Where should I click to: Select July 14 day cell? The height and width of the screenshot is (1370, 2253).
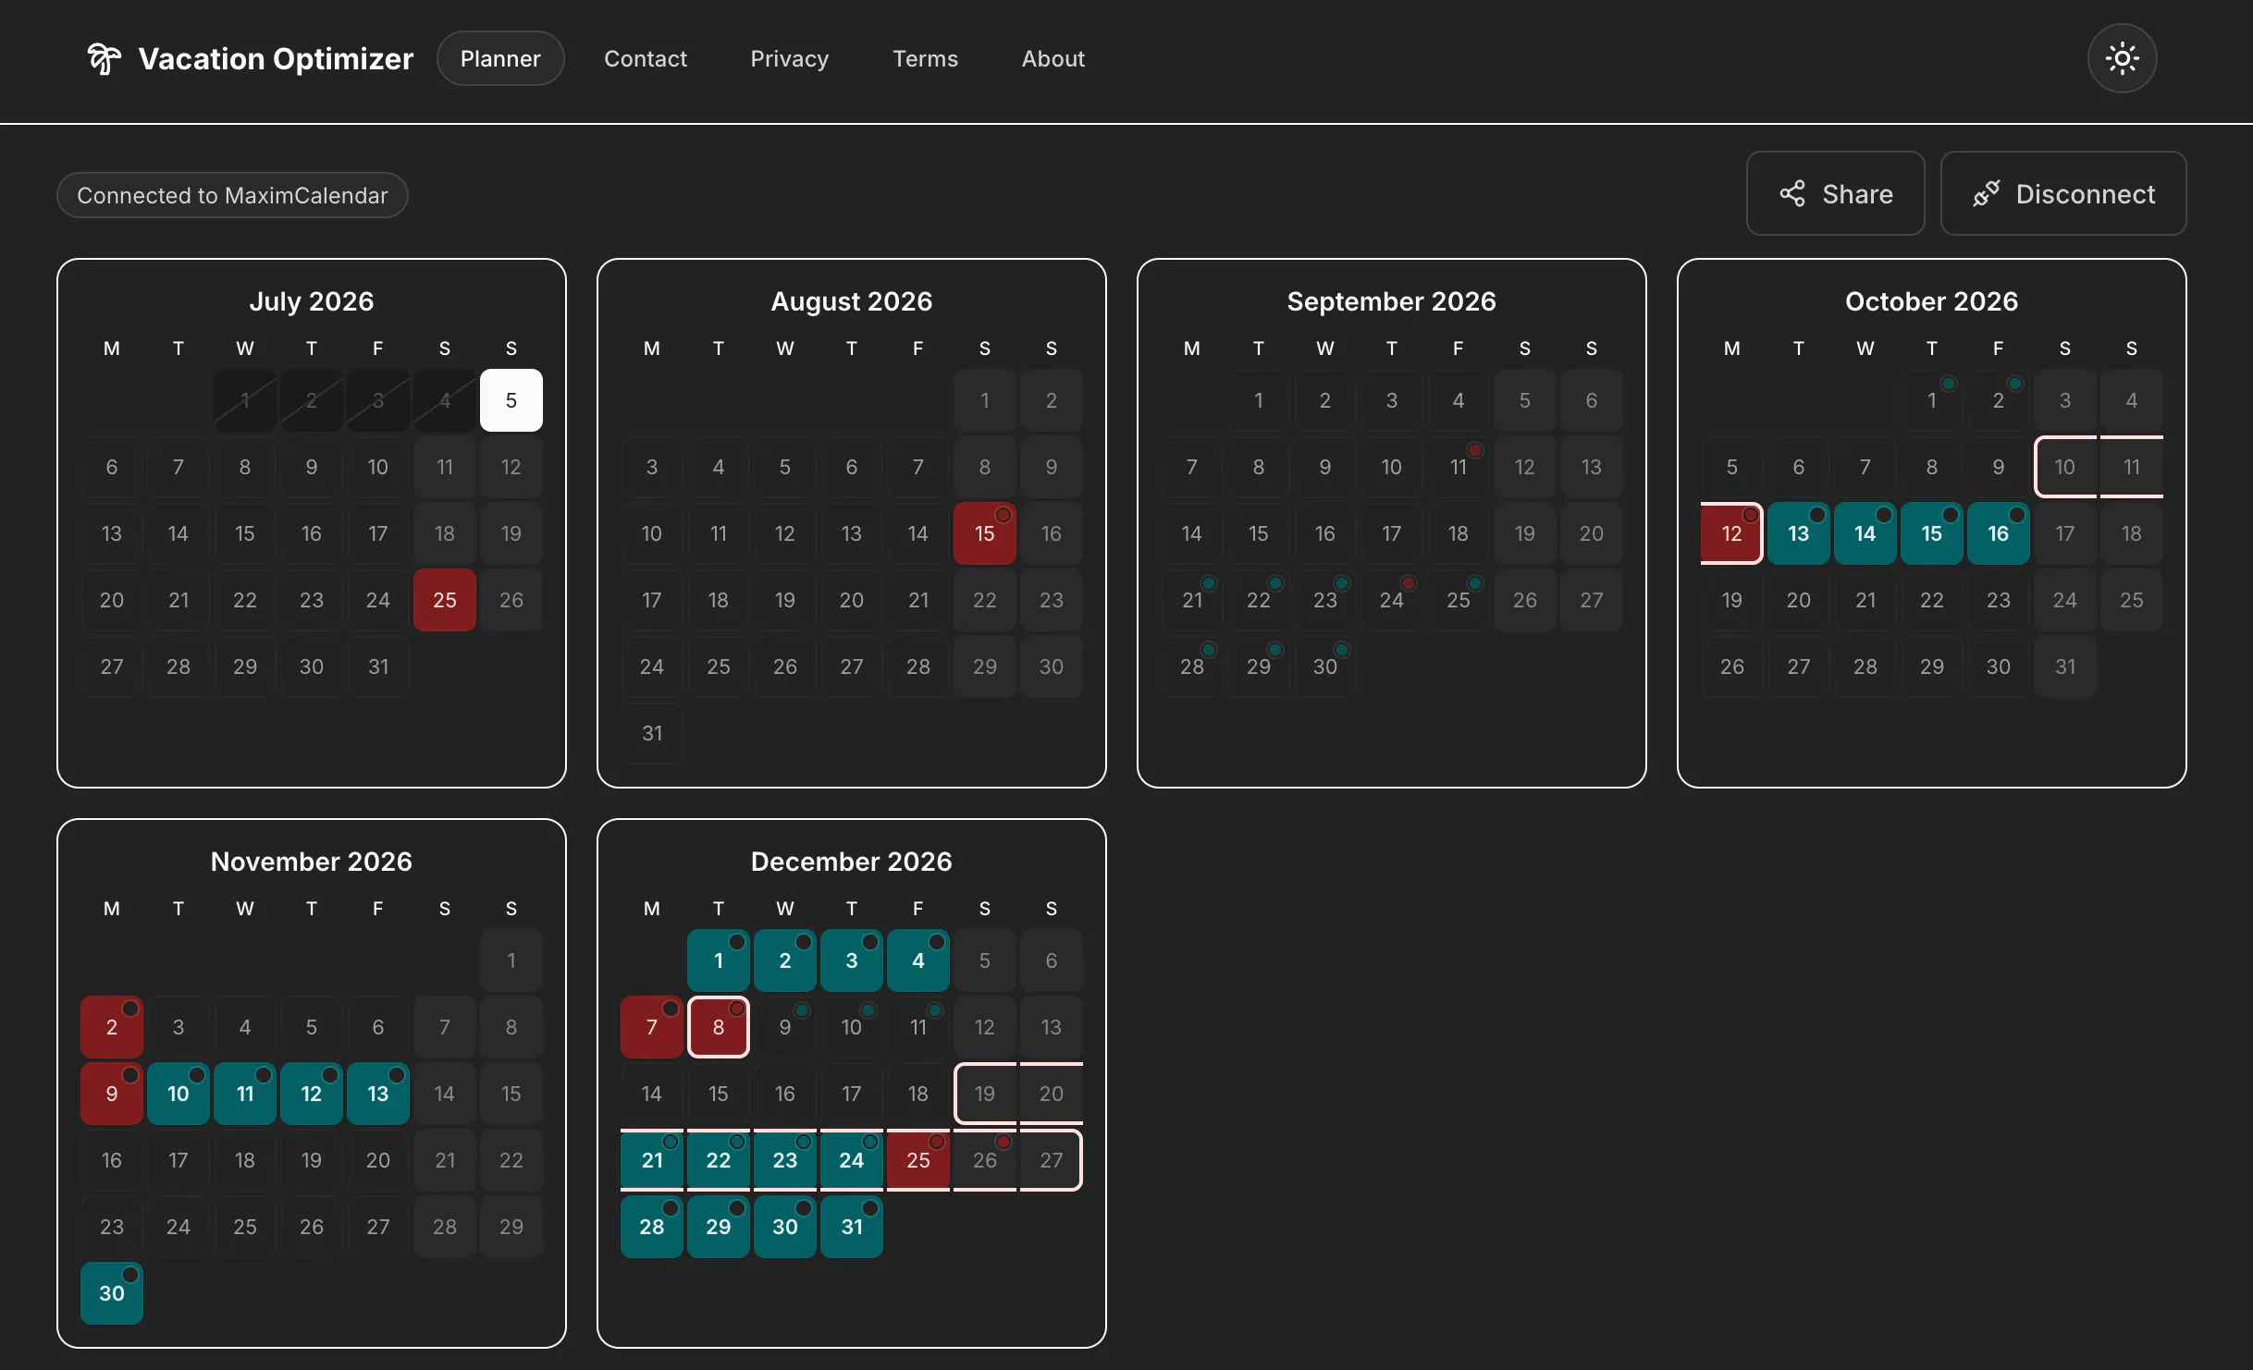click(179, 533)
